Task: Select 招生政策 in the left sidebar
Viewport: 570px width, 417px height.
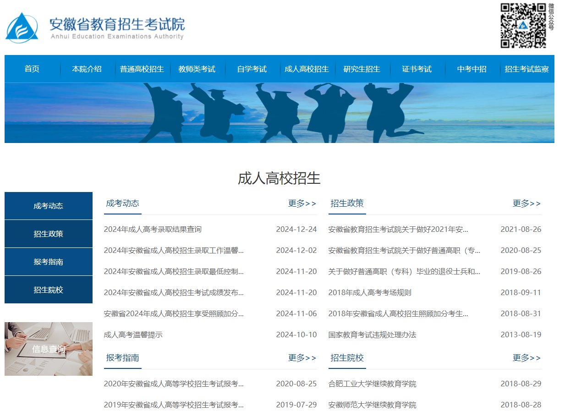Action: point(48,234)
